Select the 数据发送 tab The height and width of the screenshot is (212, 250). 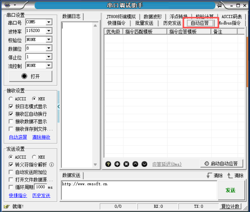pos(71,175)
